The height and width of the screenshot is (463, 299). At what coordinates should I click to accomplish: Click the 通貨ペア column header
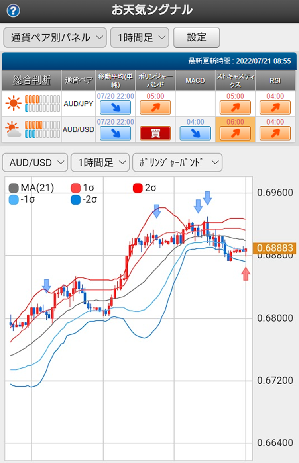tap(79, 80)
